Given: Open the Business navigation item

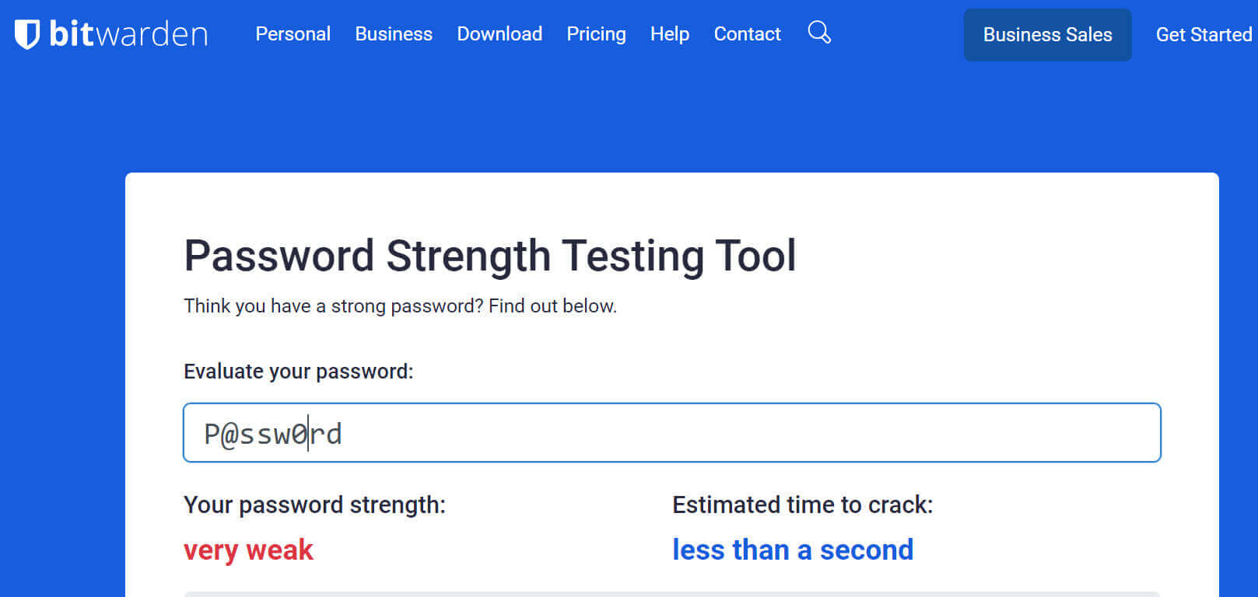Looking at the screenshot, I should click(x=394, y=34).
